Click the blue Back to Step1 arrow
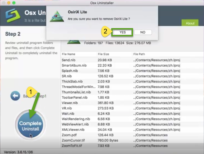Viewport: 204px width, 154px height. pyautogui.click(x=15, y=96)
